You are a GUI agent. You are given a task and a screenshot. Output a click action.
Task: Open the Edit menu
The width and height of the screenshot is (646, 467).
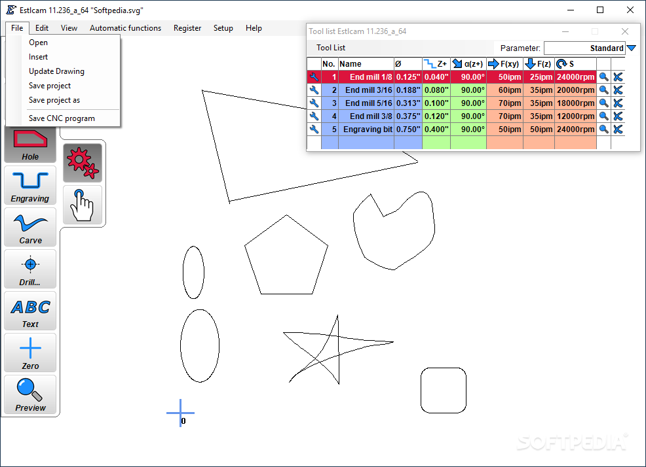click(42, 28)
